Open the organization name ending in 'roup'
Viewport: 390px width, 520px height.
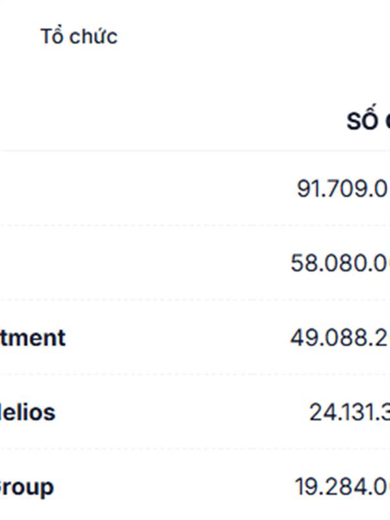[x=27, y=487]
